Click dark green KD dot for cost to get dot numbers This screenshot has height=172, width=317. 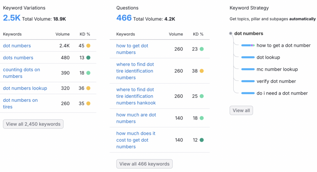202,140
